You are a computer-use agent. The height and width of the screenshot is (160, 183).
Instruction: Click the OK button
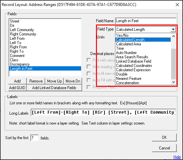[x=164, y=137]
